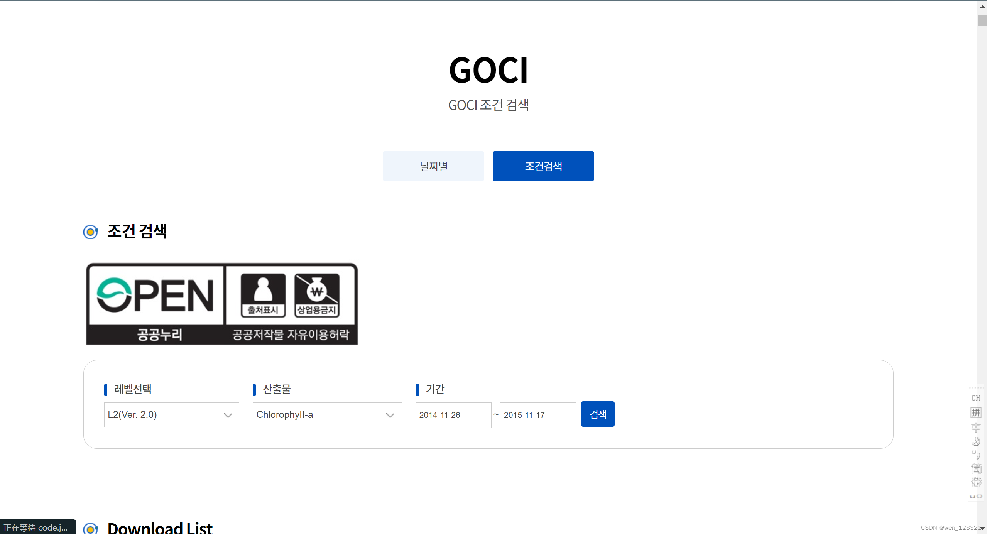Click the IME CH language indicator
Image resolution: width=987 pixels, height=534 pixels.
click(975, 398)
